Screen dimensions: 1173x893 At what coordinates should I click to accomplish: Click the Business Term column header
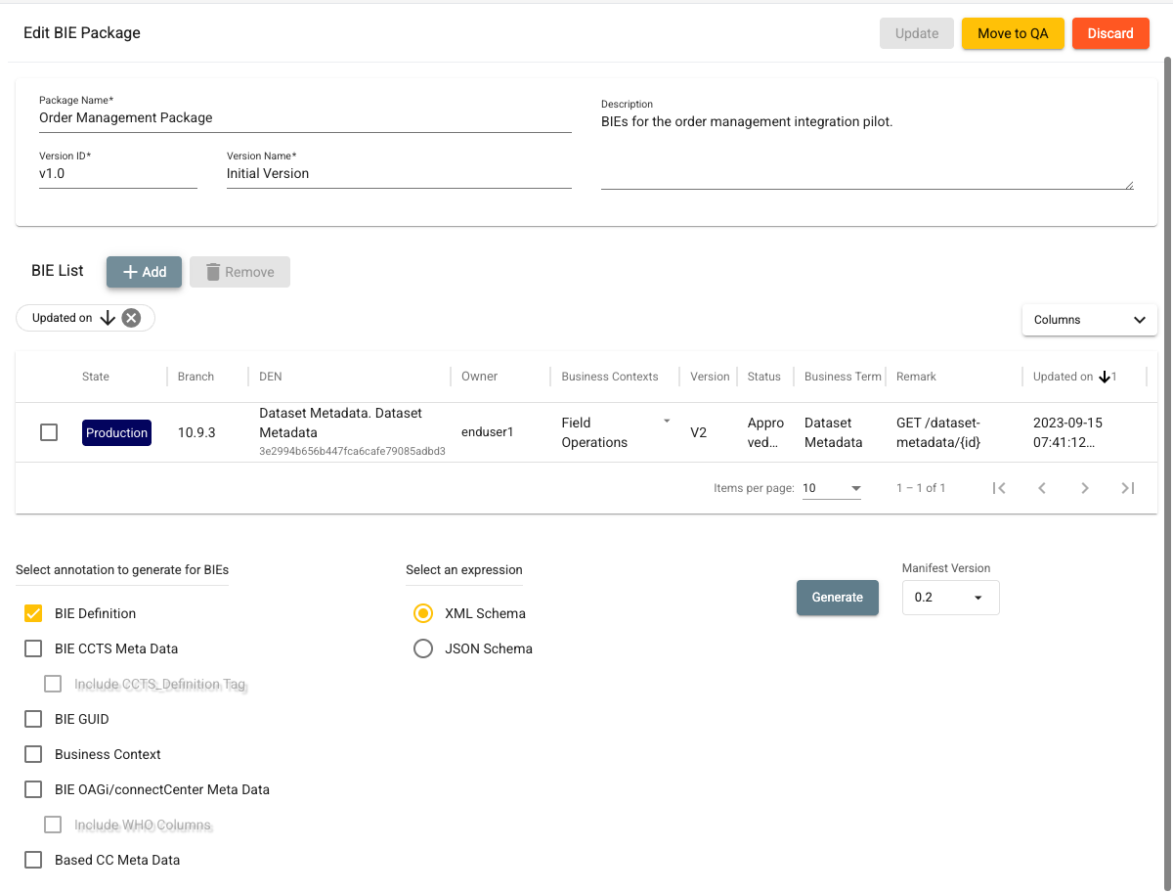[x=843, y=377]
